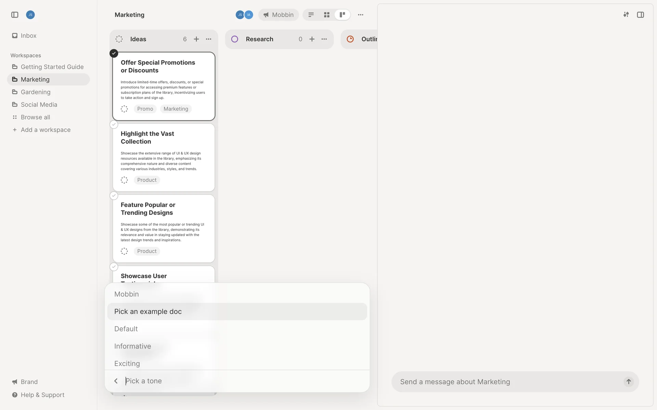Toggle the left sidebar panel icon
This screenshot has height=410, width=657.
[x=15, y=15]
